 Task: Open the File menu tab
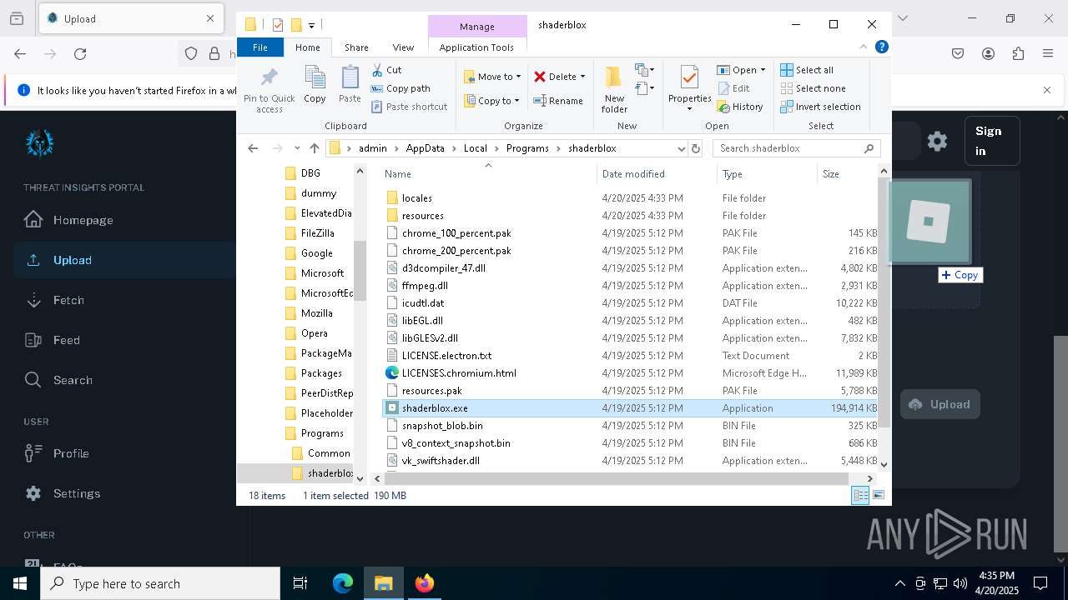coord(260,47)
